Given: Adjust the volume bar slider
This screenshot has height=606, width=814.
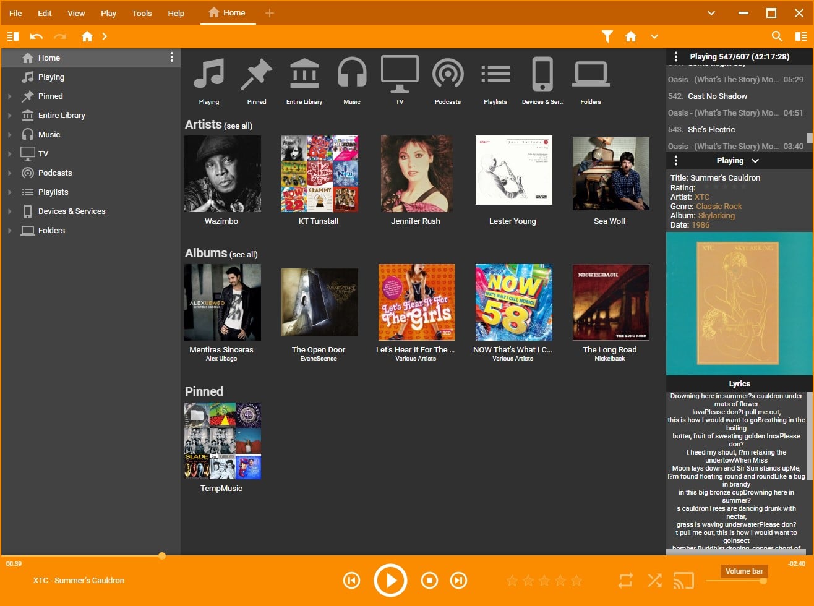Looking at the screenshot, I should click(x=736, y=581).
